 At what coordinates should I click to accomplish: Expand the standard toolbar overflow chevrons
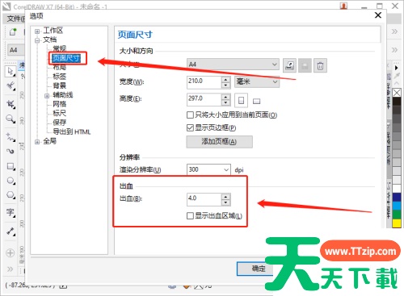[394, 31]
